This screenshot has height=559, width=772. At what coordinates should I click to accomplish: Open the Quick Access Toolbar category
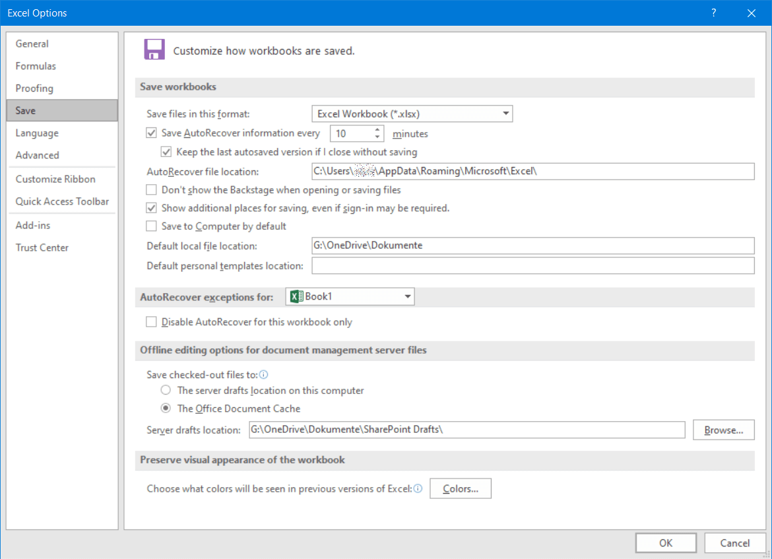[62, 201]
